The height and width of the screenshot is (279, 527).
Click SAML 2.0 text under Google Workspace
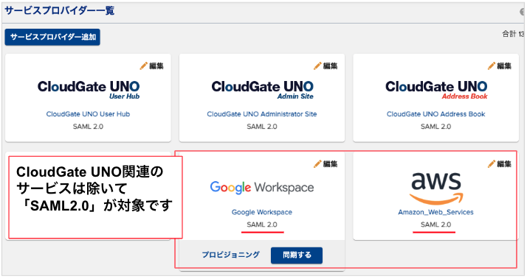262,225
